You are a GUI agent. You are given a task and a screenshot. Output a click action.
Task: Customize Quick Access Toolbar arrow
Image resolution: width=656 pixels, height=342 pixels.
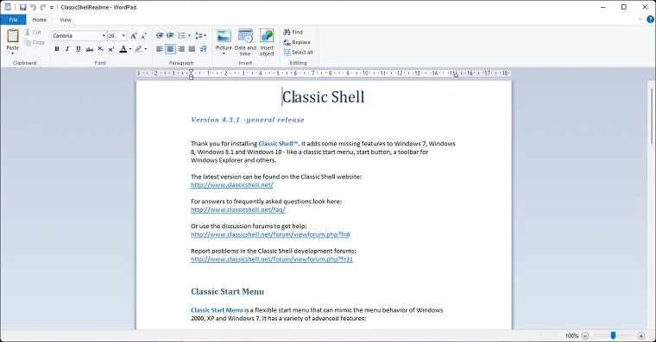pyautogui.click(x=52, y=7)
